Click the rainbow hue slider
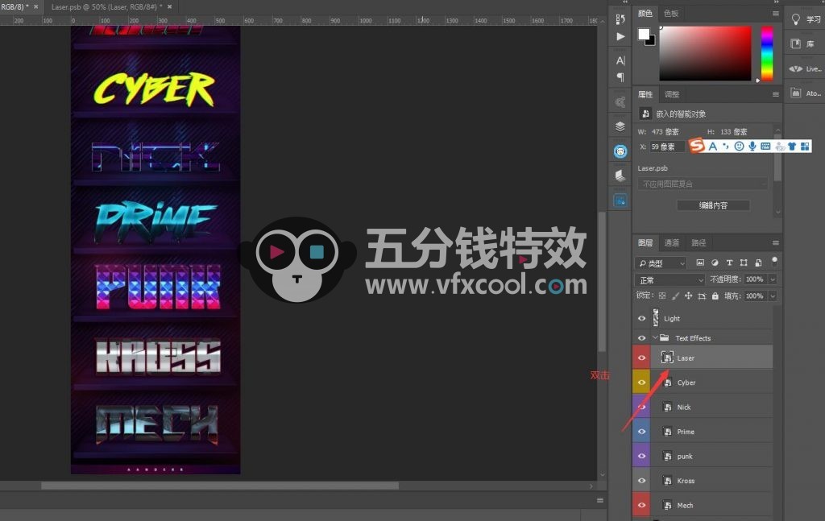This screenshot has height=521, width=825. pyautogui.click(x=767, y=53)
